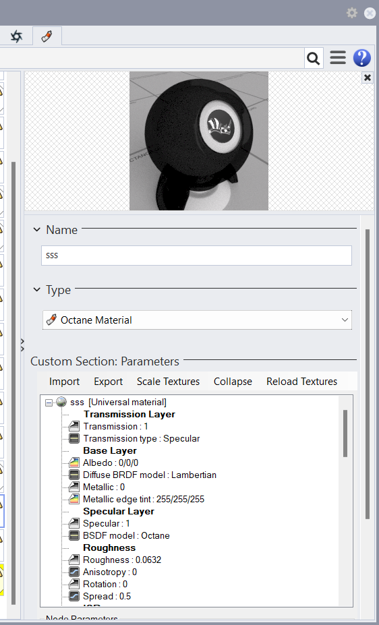Select Anisotropy : 0 parameter text
This screenshot has height=625, width=379.
110,572
